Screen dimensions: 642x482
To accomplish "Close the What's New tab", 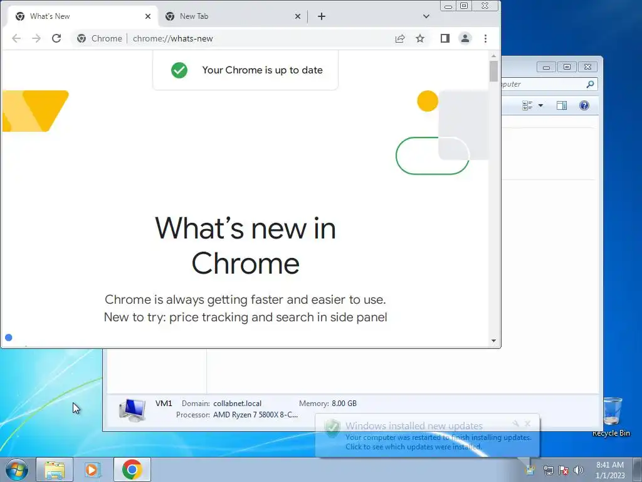I will (x=148, y=16).
